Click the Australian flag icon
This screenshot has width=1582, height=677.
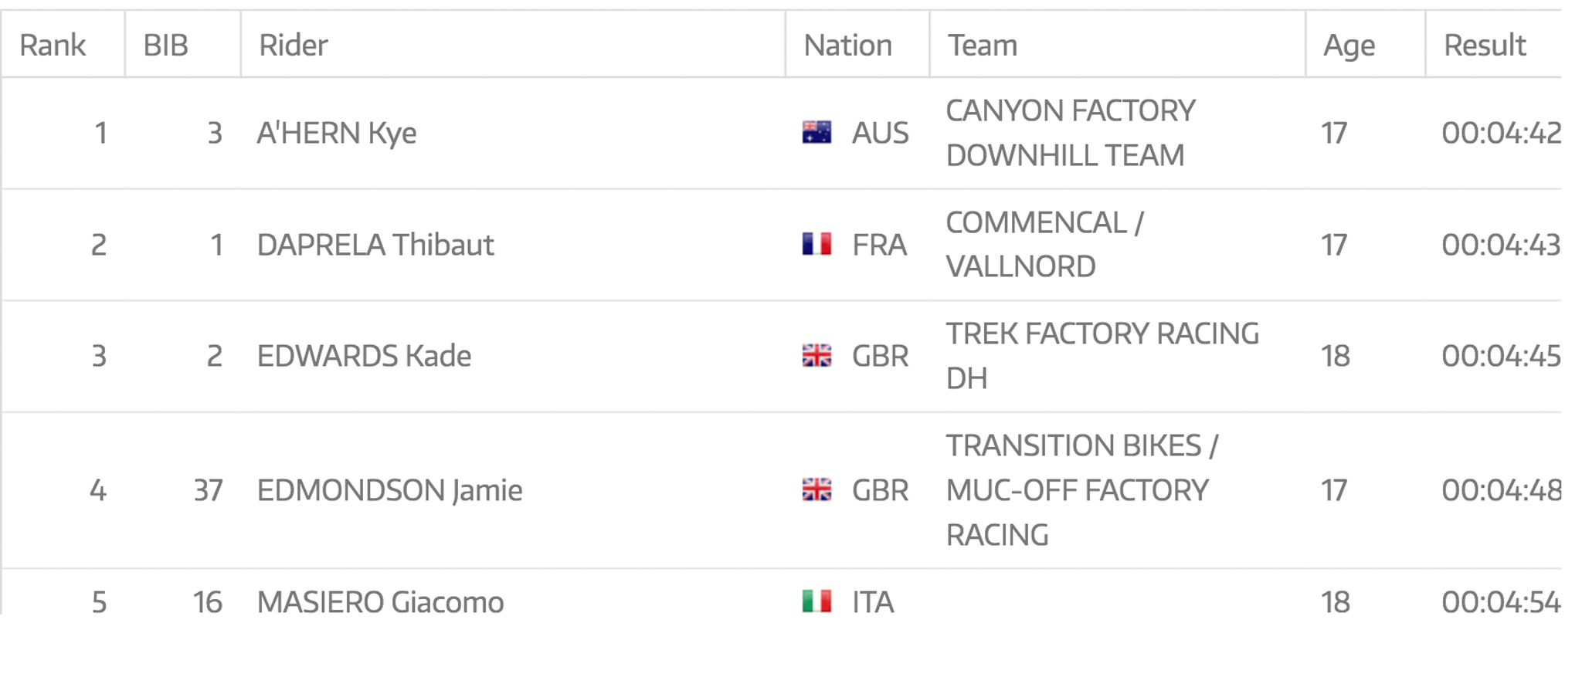click(816, 133)
